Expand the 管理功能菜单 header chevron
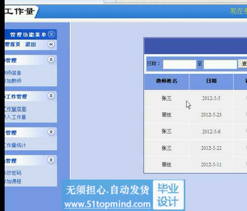This screenshot has height=211, width=247. pos(51,34)
